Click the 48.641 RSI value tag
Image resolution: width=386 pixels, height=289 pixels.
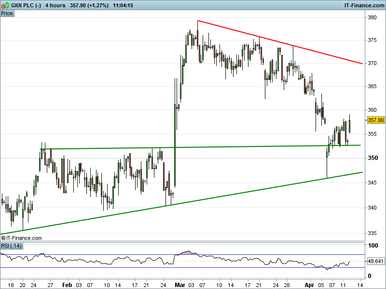click(375, 261)
